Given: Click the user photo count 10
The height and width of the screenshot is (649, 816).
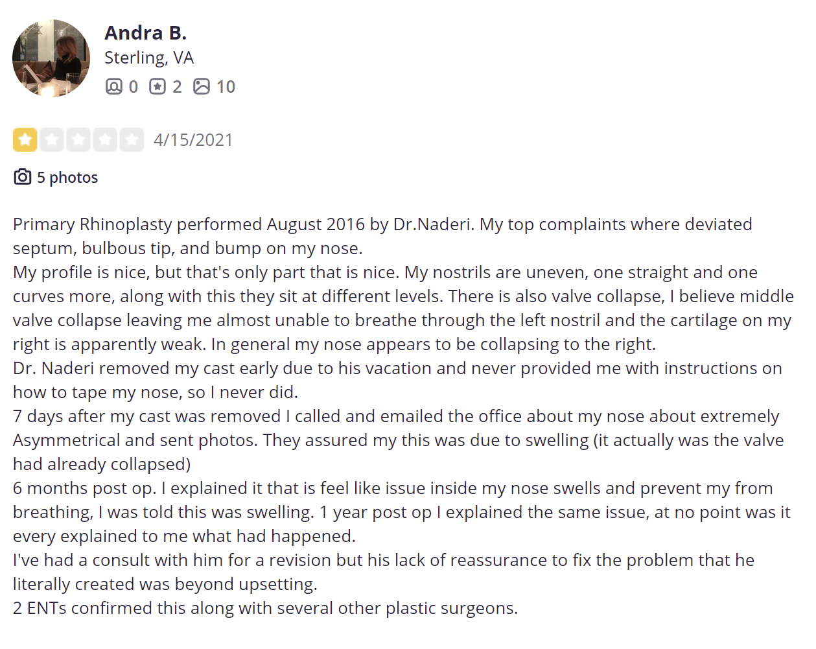Looking at the screenshot, I should coord(226,87).
